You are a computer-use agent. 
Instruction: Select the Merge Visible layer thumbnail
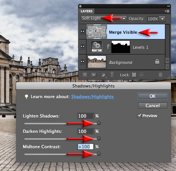click(97, 32)
